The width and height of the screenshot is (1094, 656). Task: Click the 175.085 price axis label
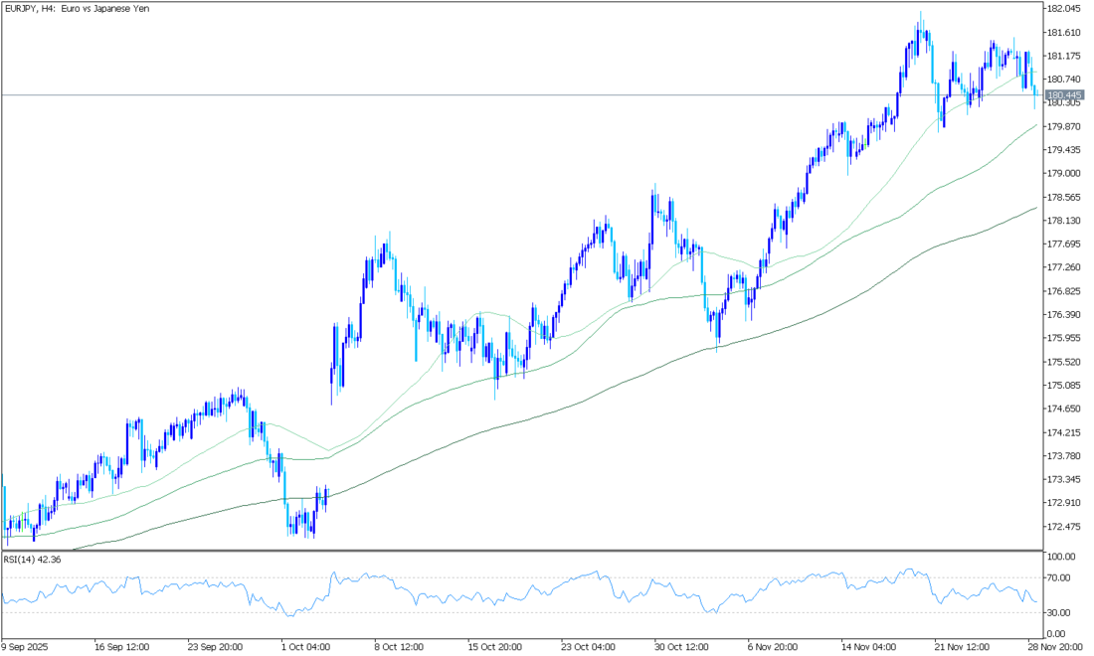[1063, 386]
